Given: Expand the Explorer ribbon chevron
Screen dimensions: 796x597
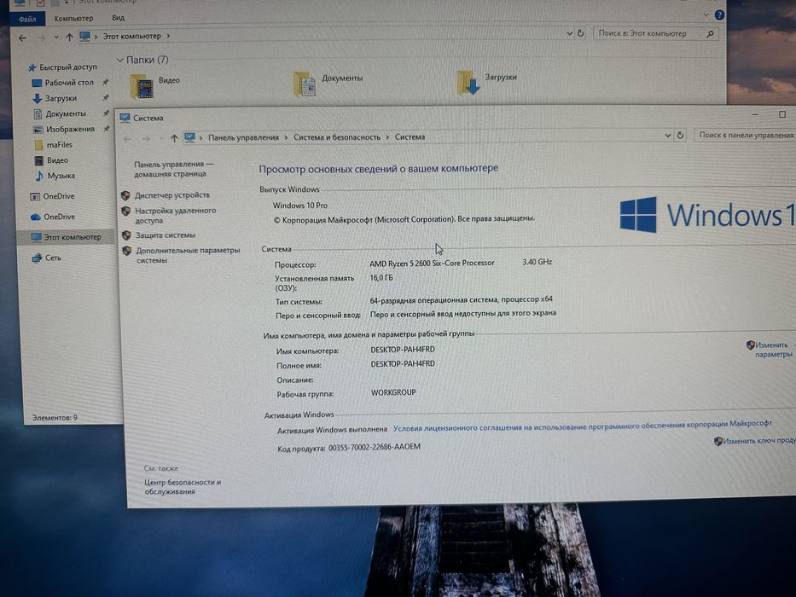Looking at the screenshot, I should point(706,15).
